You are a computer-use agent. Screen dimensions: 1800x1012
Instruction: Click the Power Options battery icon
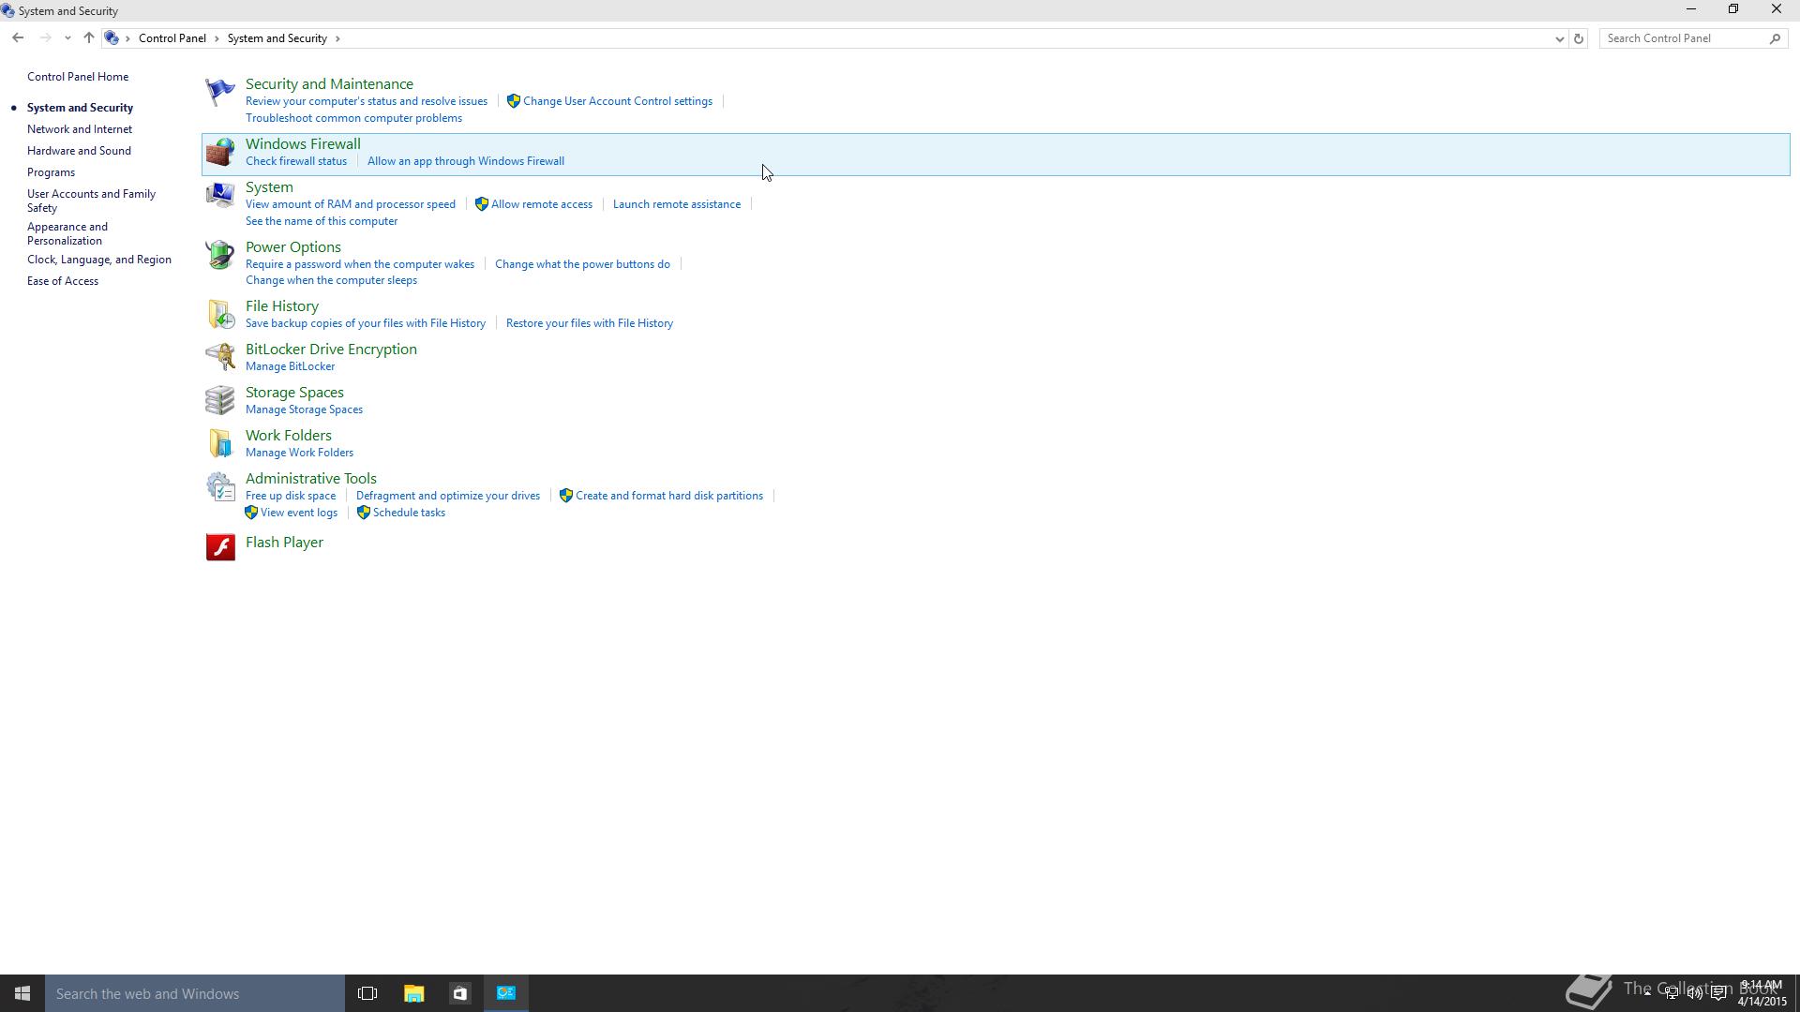(220, 255)
